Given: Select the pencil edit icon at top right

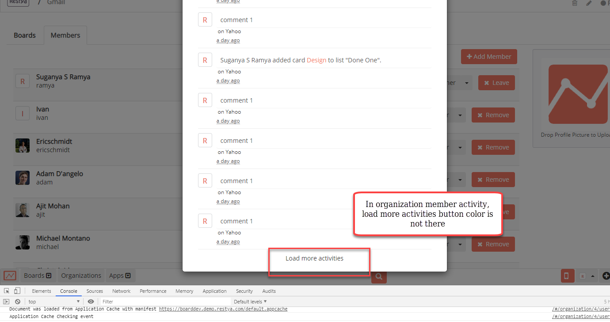Looking at the screenshot, I should 589,4.
